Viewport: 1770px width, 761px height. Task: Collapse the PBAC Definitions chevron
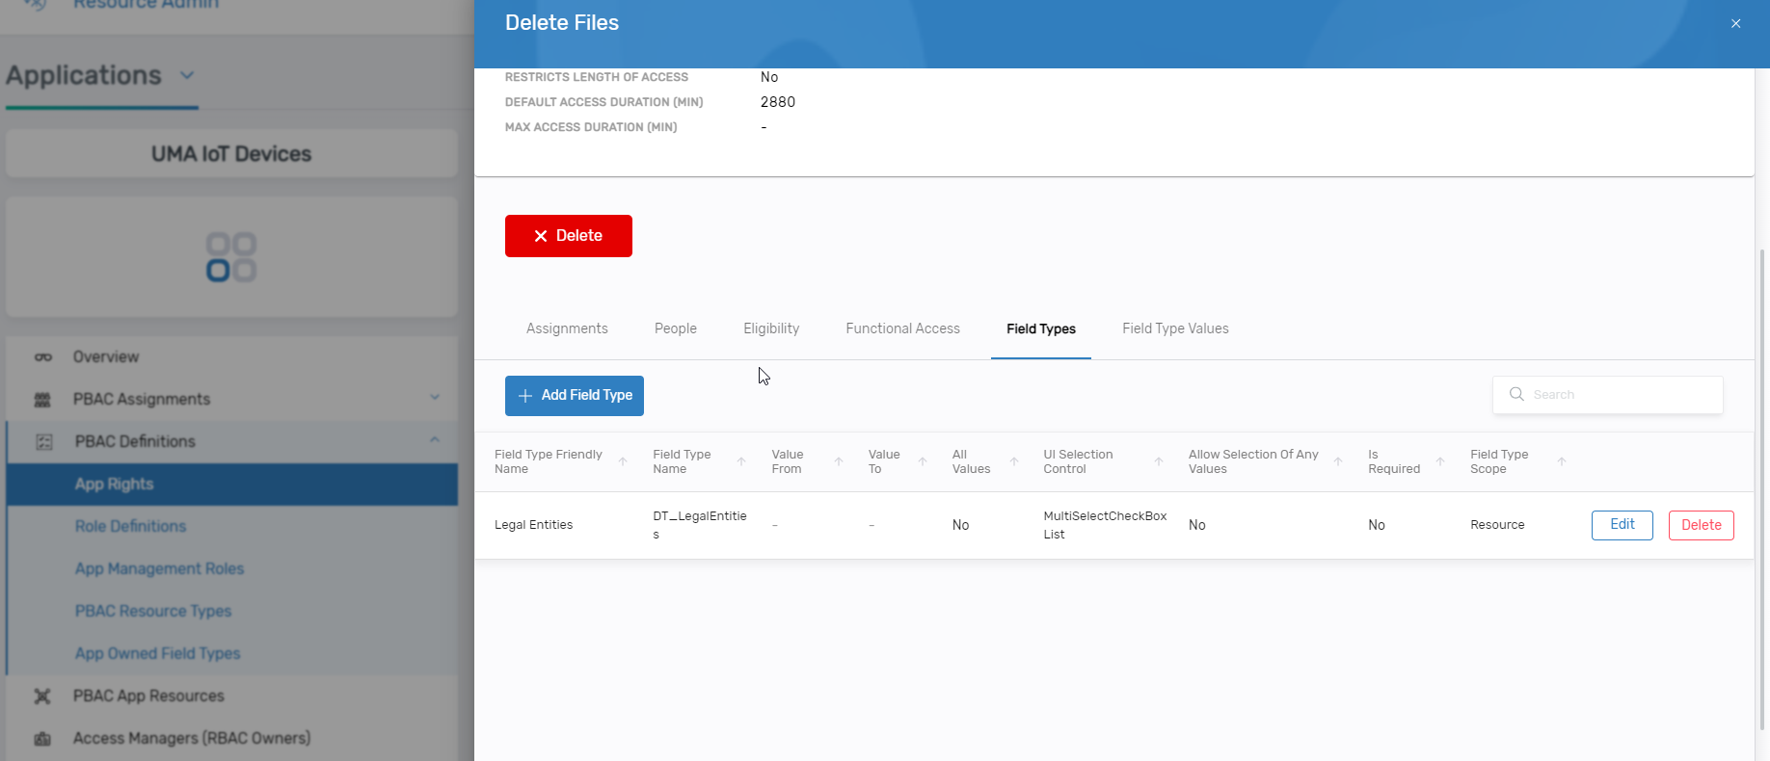point(435,439)
